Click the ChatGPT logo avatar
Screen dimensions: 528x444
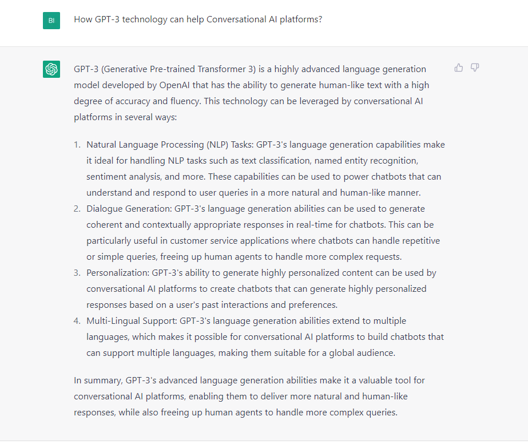(51, 69)
